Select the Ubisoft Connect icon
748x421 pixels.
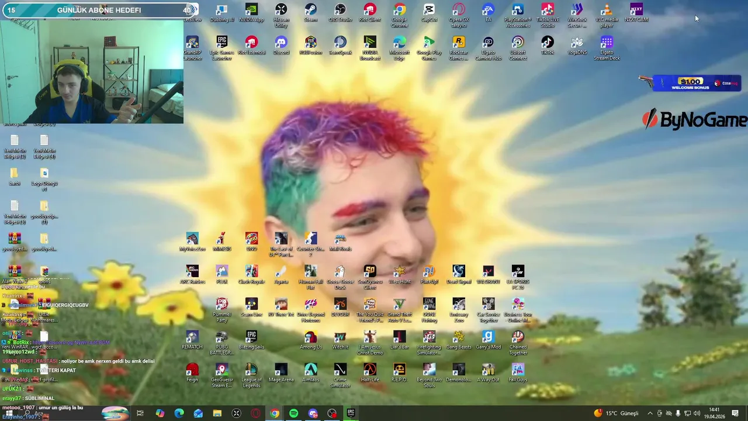518,49
